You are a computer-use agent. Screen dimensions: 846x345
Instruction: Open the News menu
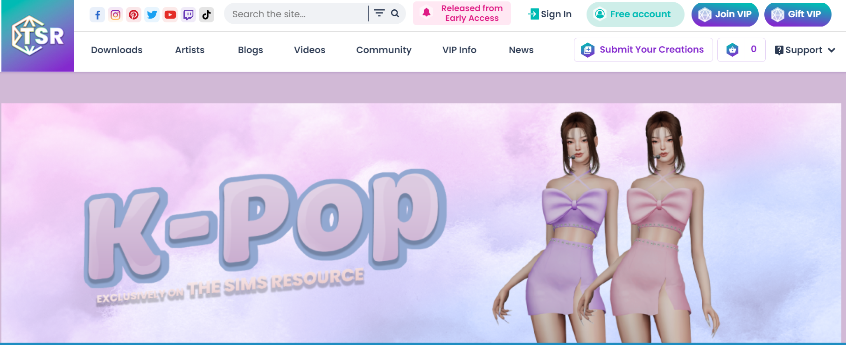click(x=521, y=50)
